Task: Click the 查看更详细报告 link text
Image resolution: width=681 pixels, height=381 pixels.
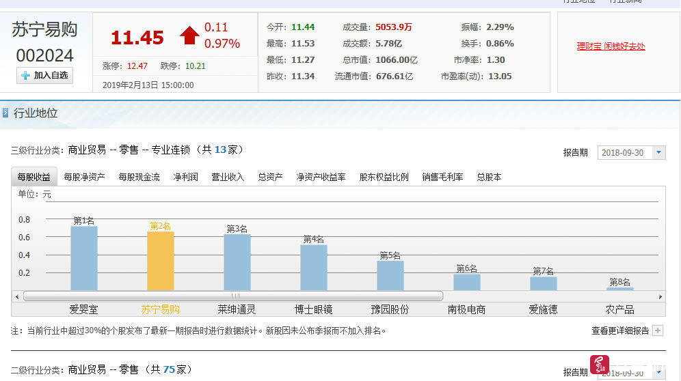Action: pos(620,330)
